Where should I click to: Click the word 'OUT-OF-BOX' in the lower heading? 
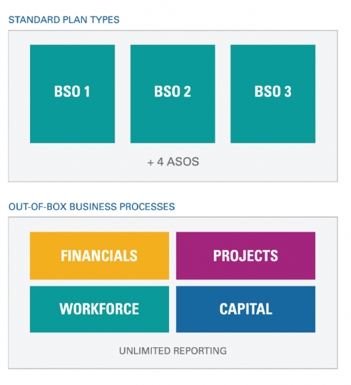click(38, 207)
